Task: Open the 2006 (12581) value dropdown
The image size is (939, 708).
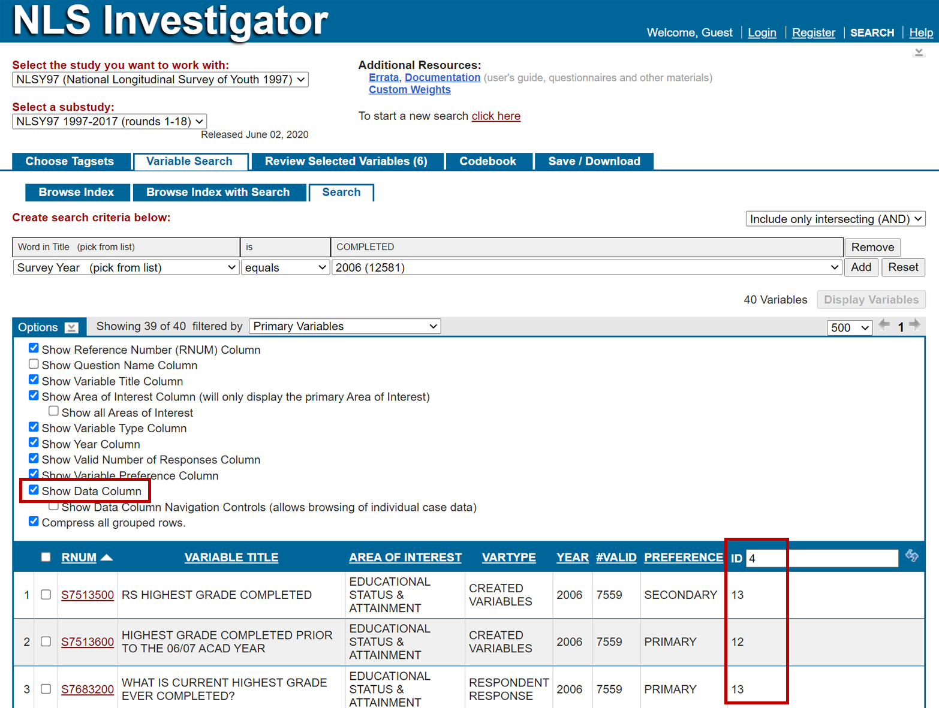Action: 587,267
